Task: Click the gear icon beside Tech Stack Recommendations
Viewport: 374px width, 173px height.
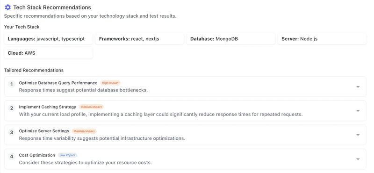Action: click(x=7, y=7)
